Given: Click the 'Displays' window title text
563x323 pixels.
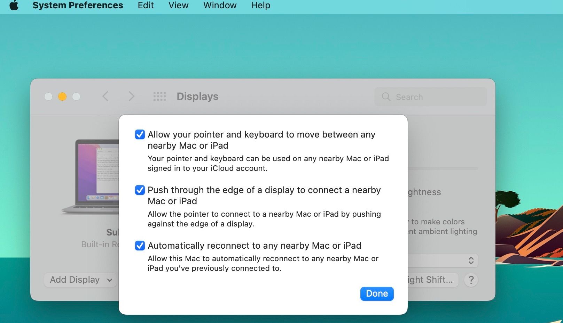Looking at the screenshot, I should 197,97.
